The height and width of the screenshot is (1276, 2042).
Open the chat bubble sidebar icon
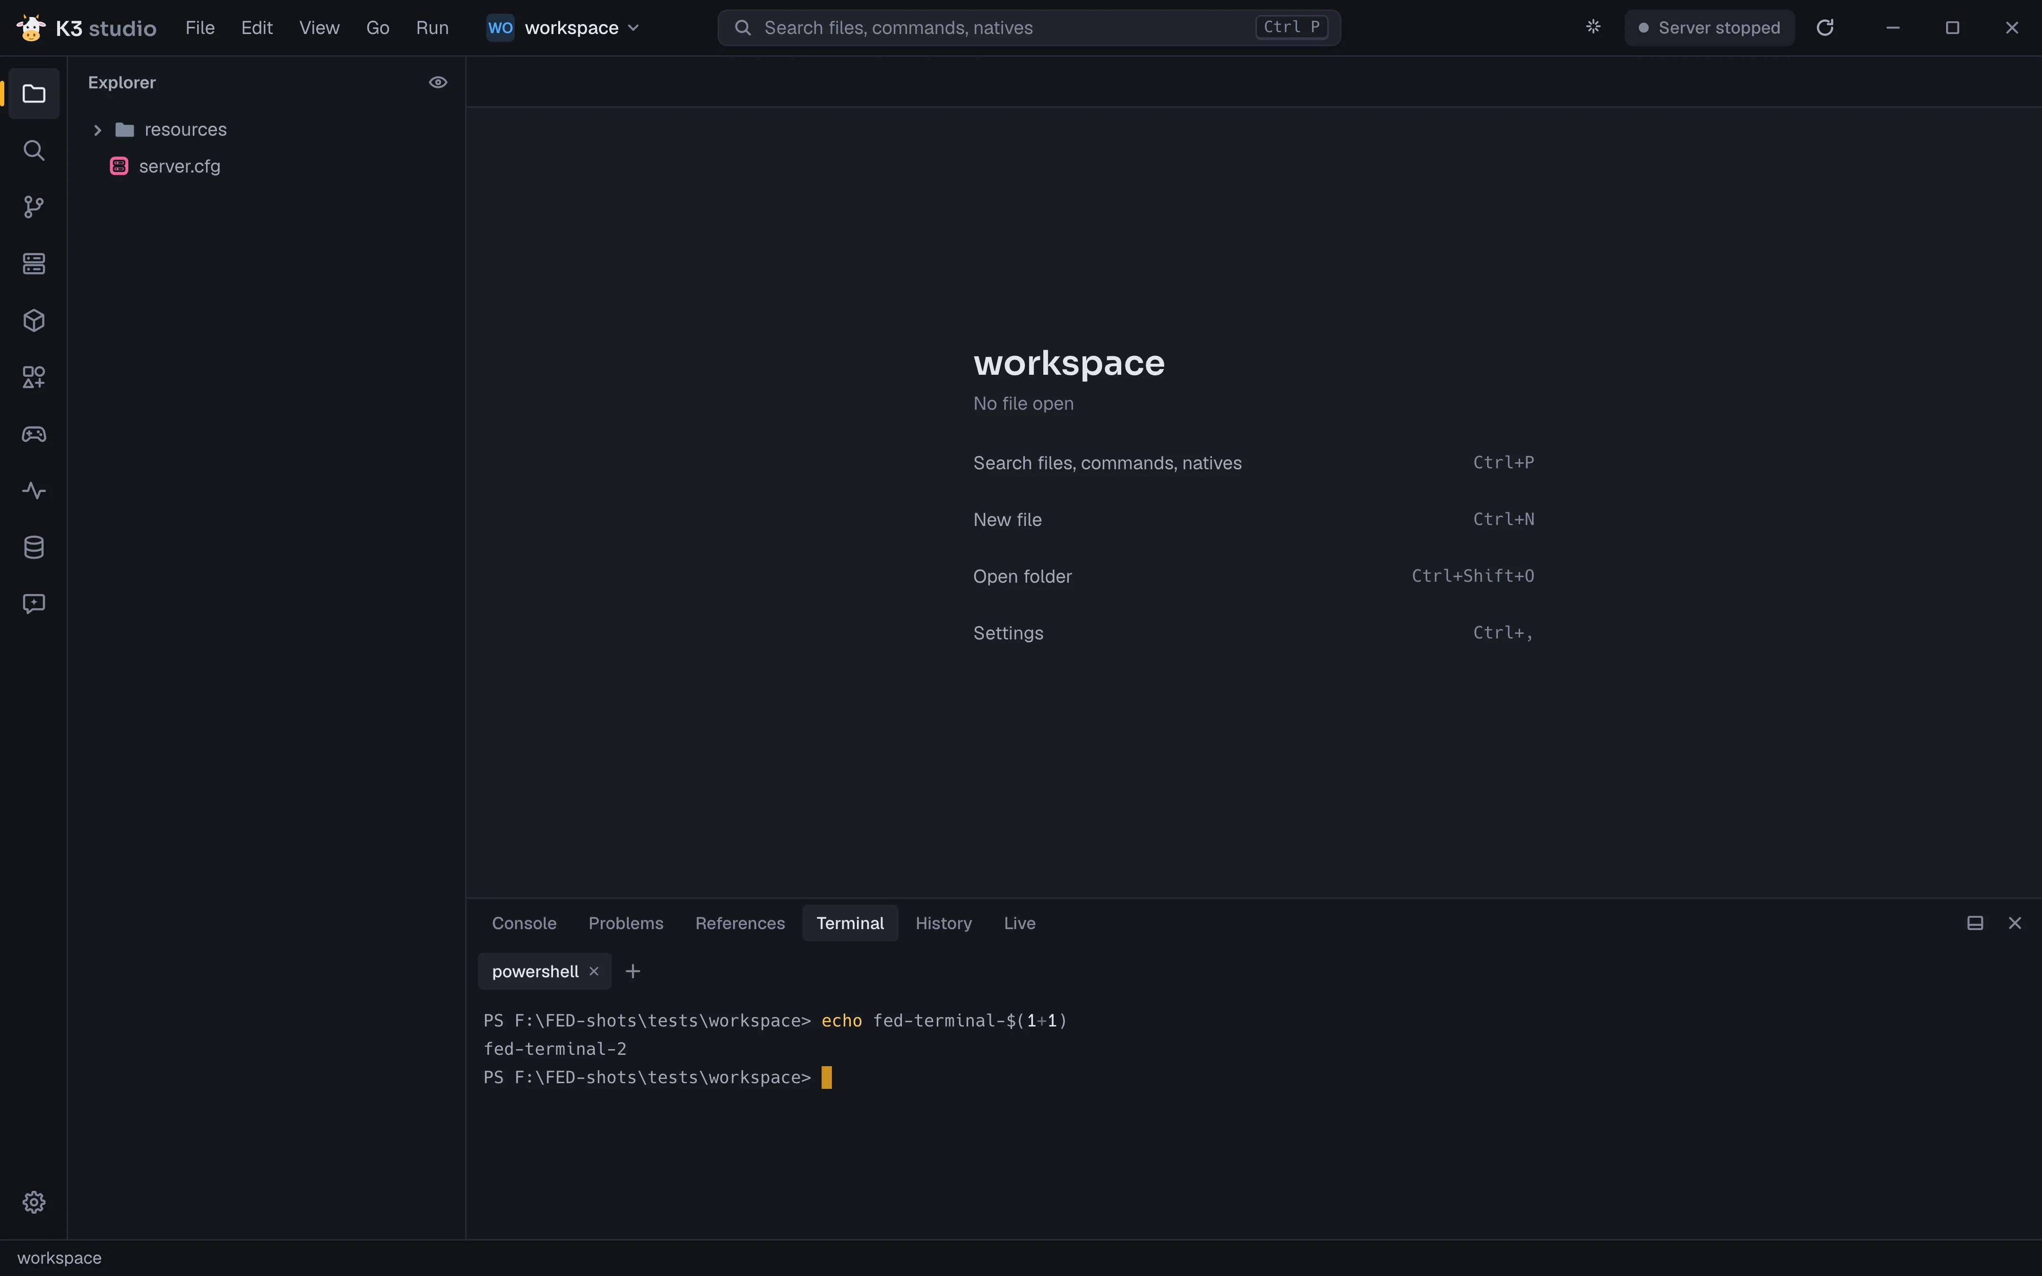pyautogui.click(x=34, y=604)
